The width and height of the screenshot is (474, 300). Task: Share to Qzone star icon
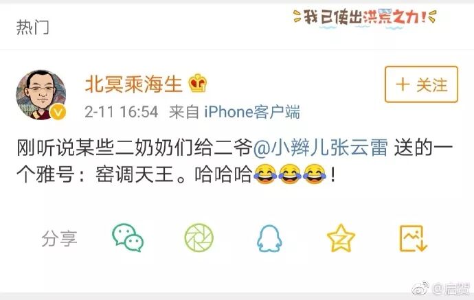point(341,238)
